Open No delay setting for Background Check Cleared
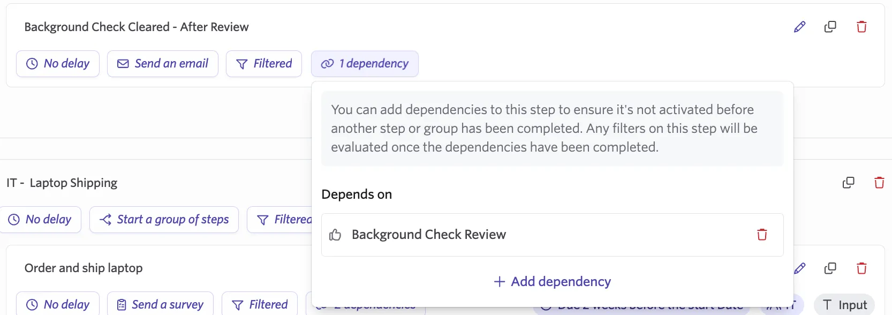 tap(58, 64)
